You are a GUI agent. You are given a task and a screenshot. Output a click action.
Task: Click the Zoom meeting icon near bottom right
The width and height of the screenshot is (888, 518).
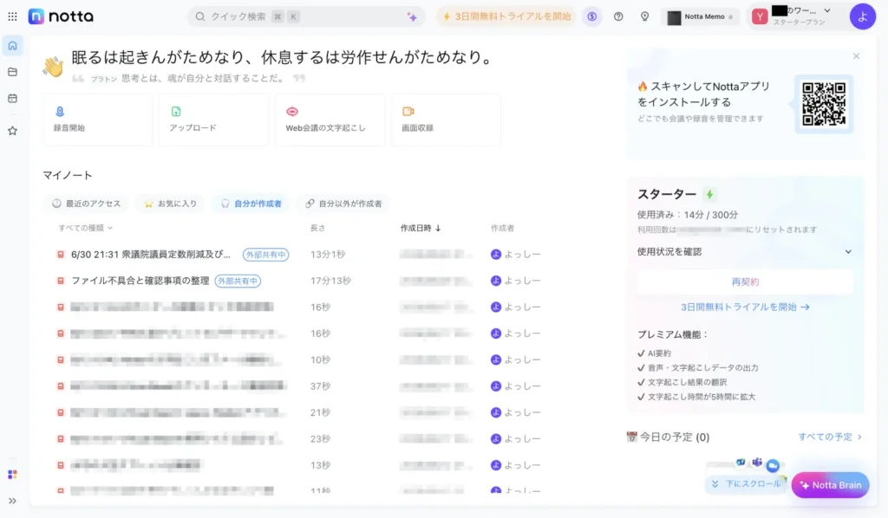pos(773,465)
